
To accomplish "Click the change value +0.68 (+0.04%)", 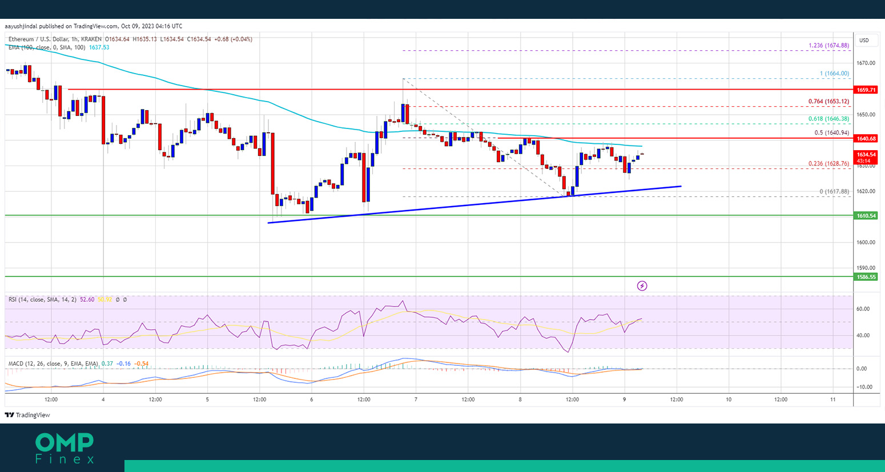I will point(233,39).
